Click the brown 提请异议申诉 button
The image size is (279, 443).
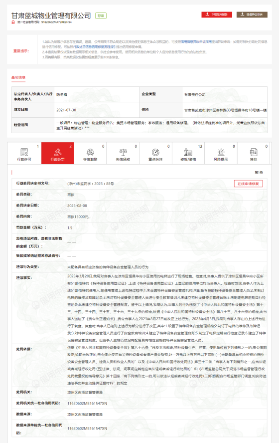(252, 14)
